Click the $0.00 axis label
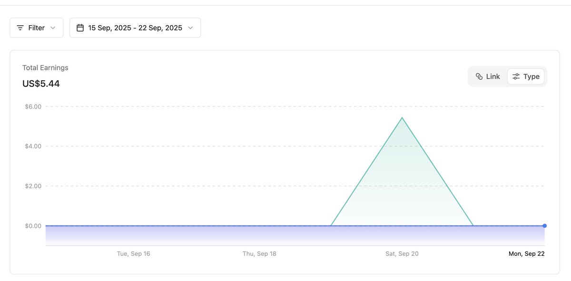Viewport: 571px width, 281px height. tap(33, 226)
